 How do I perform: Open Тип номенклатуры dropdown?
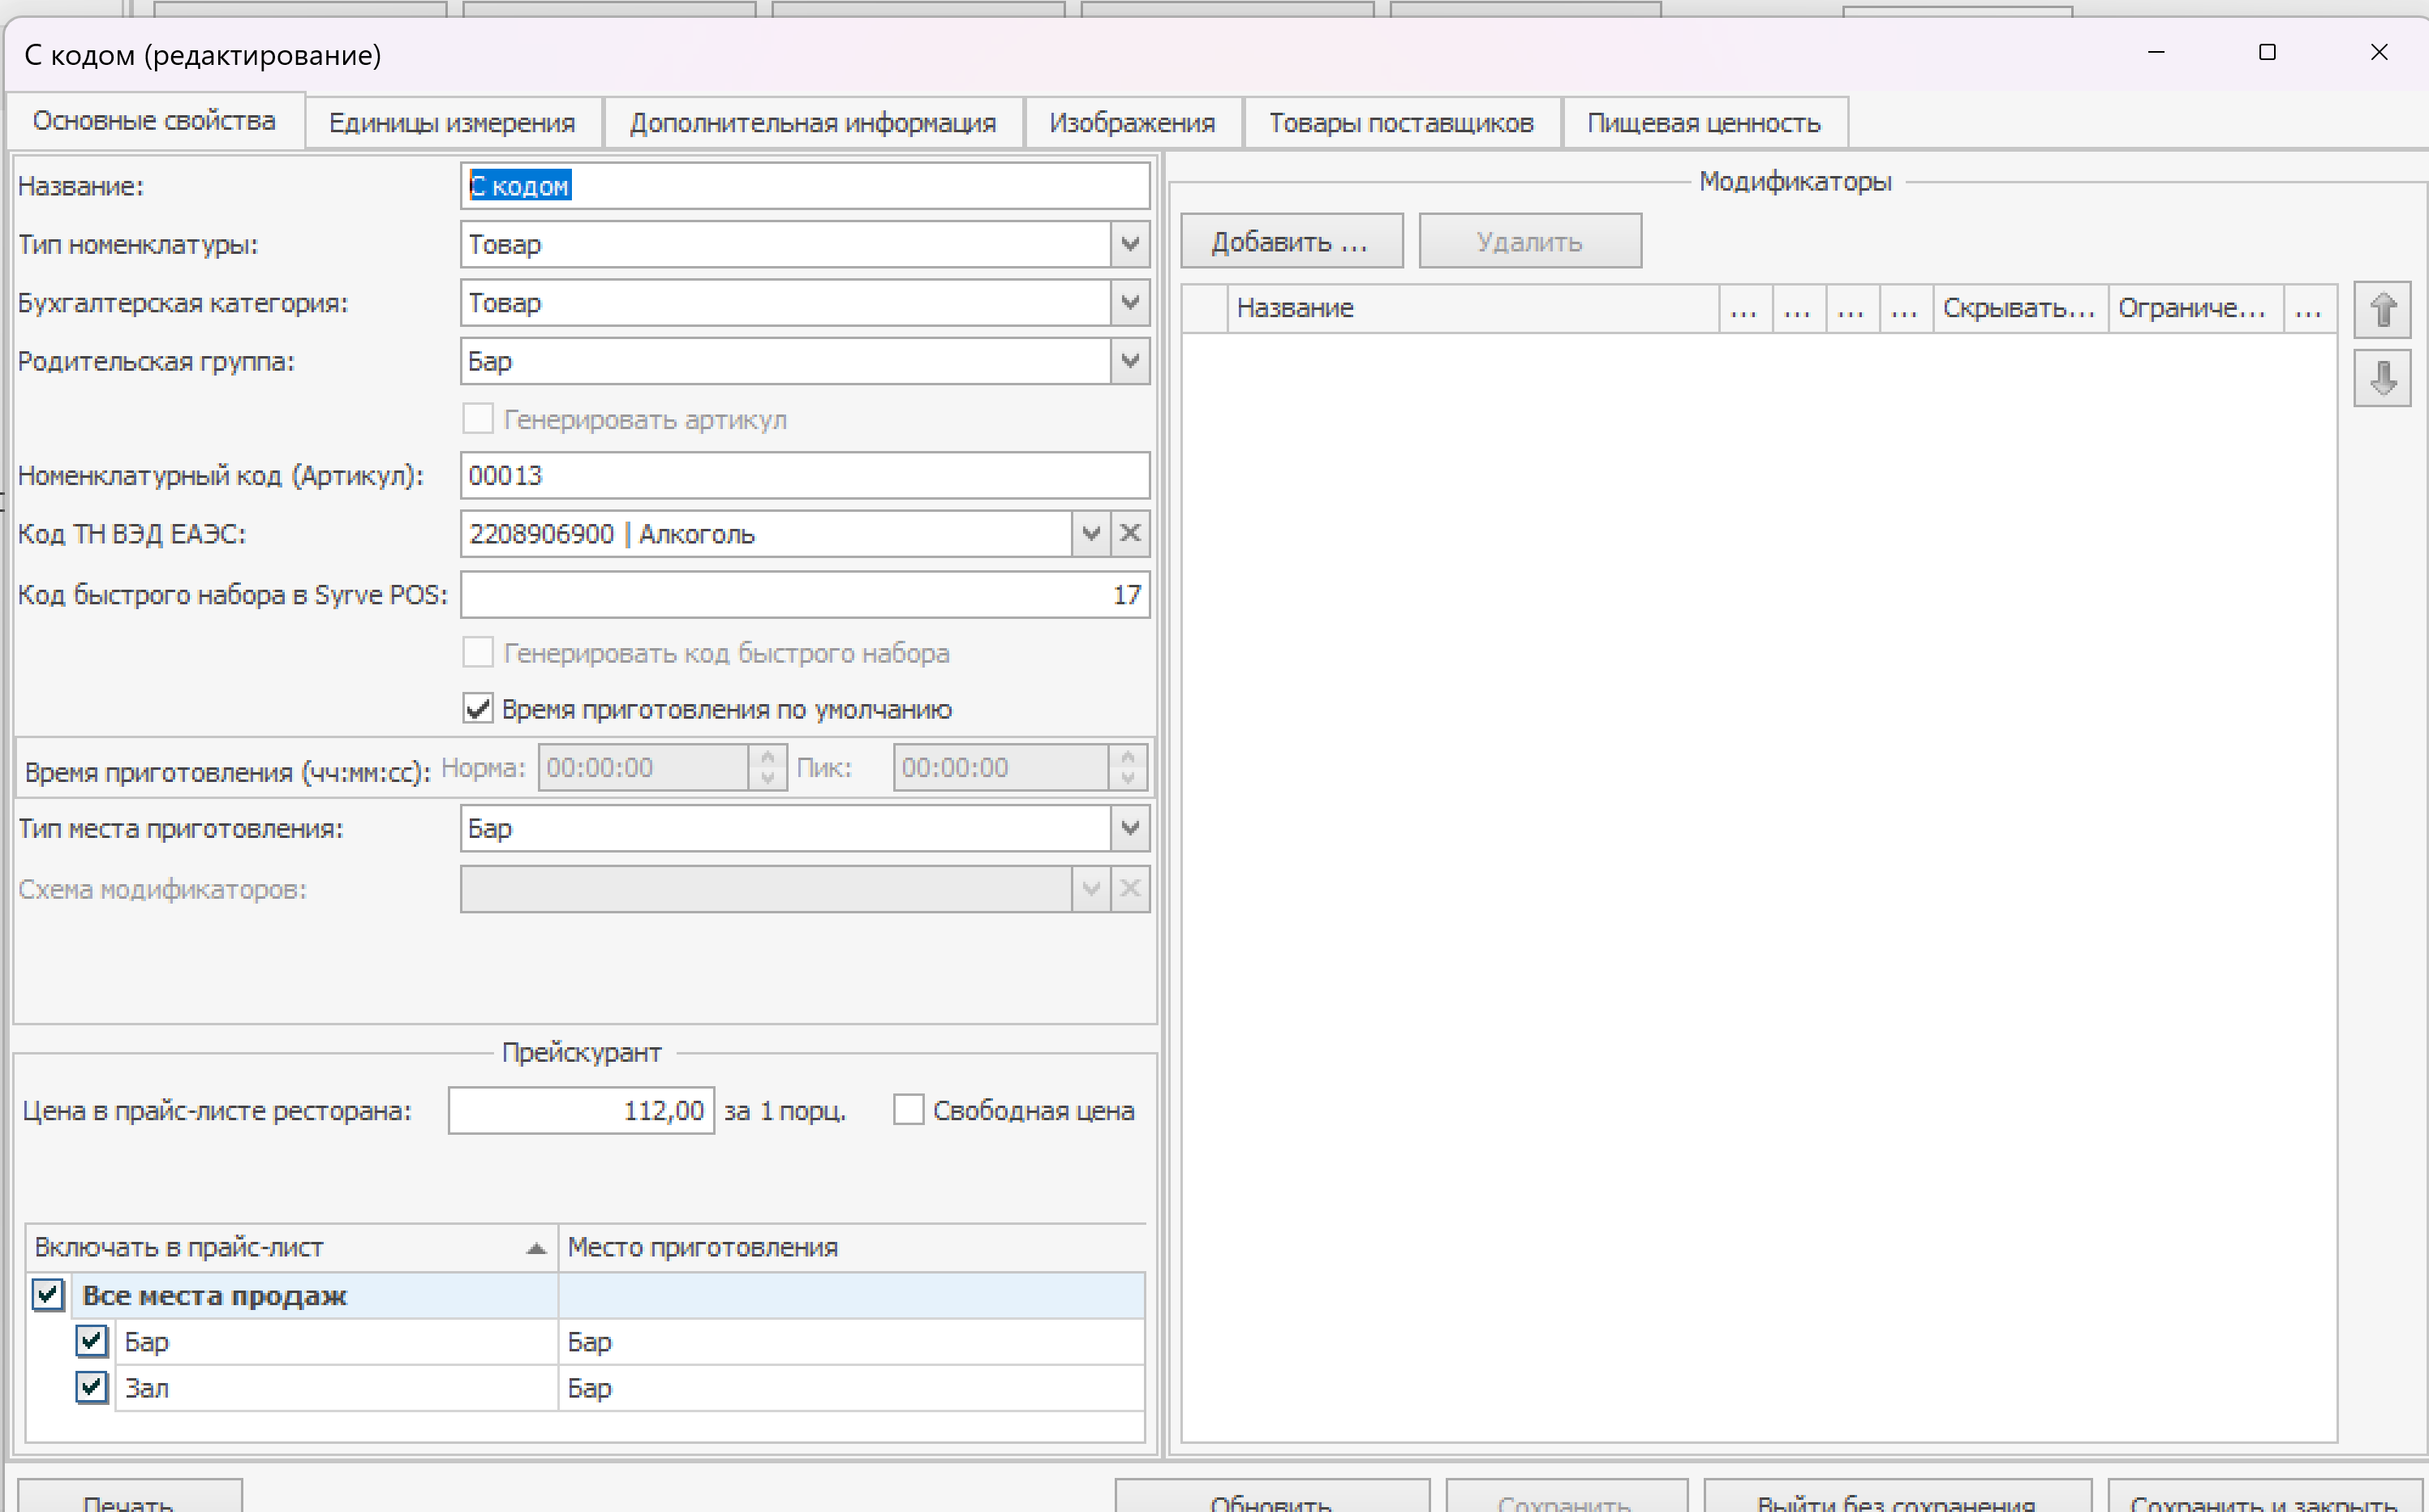[1130, 244]
